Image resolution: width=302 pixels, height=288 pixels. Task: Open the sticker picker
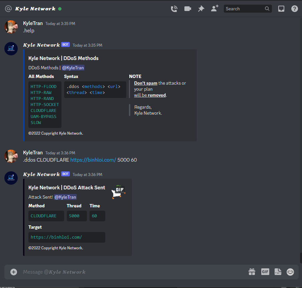[x=278, y=272]
